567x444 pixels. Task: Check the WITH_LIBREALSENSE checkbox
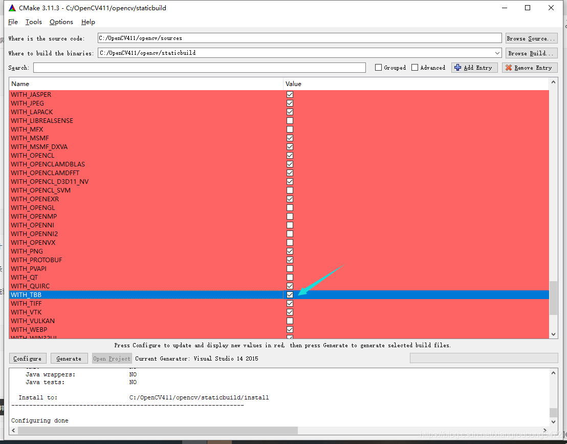290,120
